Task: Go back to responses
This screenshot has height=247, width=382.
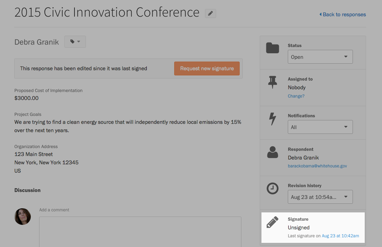Action: pos(343,15)
